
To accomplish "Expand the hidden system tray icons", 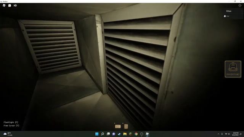I will tap(218, 134).
